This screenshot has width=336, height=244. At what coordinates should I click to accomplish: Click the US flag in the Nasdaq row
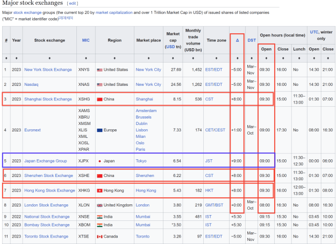tap(99, 85)
